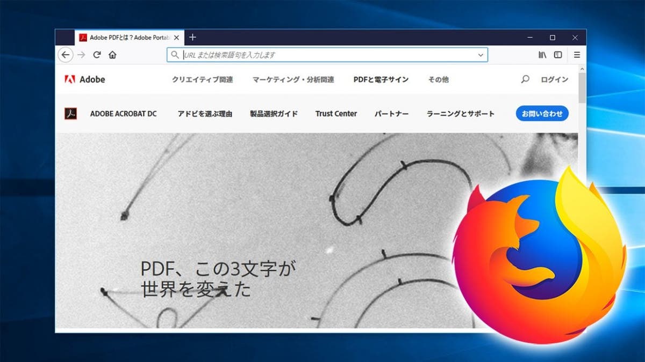Expand the URL bar history dropdown
Image resolution: width=645 pixels, height=362 pixels.
click(x=481, y=55)
